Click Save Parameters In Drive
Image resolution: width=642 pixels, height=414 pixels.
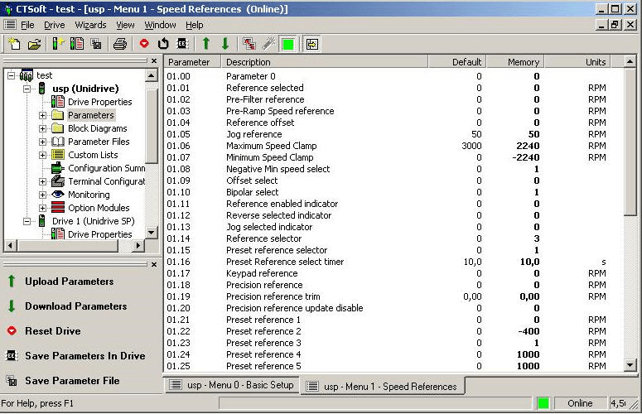pyautogui.click(x=84, y=356)
